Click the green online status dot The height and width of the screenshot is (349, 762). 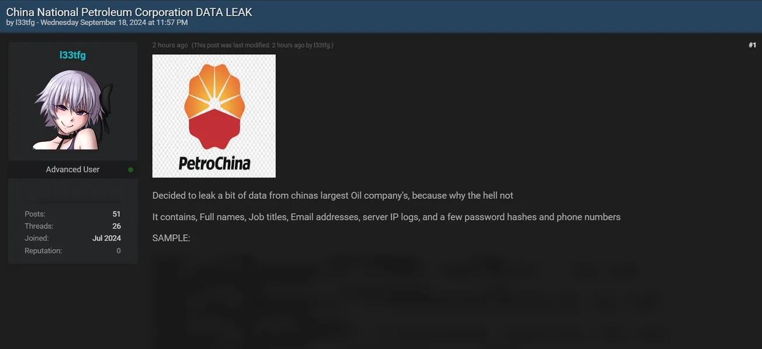[130, 170]
